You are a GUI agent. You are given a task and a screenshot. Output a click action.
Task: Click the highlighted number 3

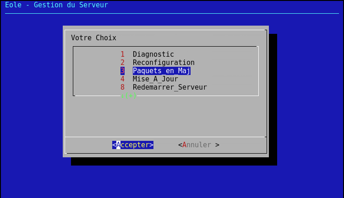pyautogui.click(x=122, y=71)
